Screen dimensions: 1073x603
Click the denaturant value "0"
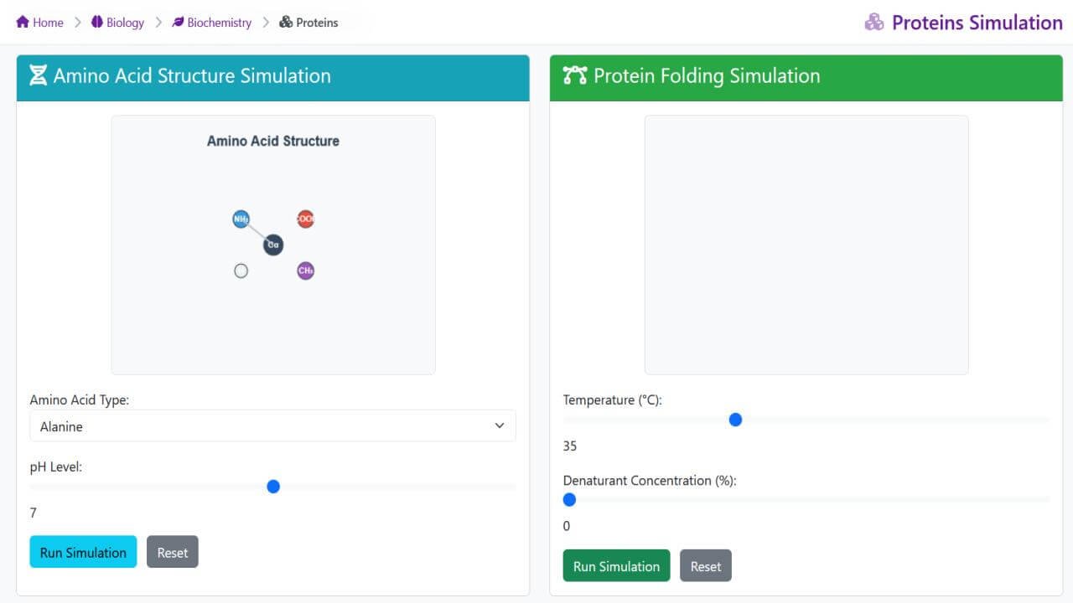567,526
